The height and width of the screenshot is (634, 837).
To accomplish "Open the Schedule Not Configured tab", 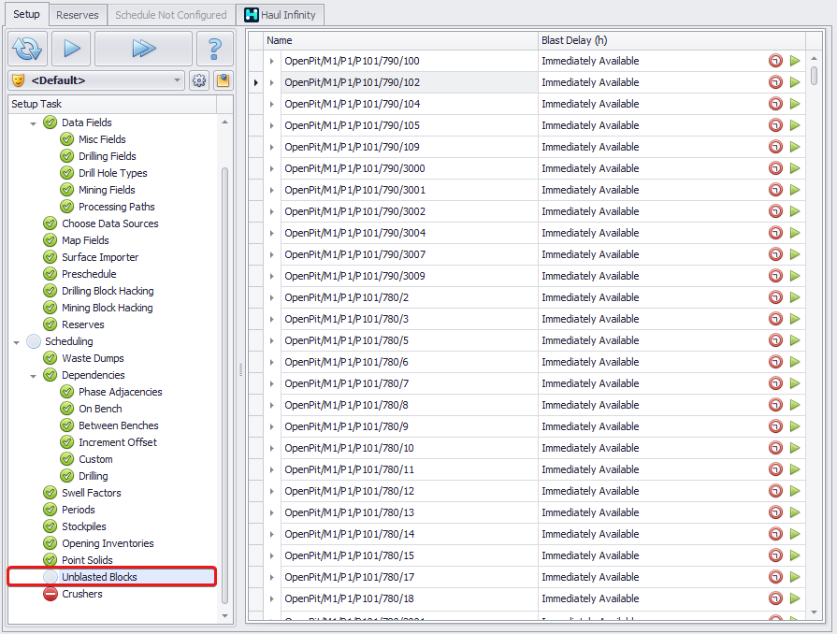I will pos(171,15).
